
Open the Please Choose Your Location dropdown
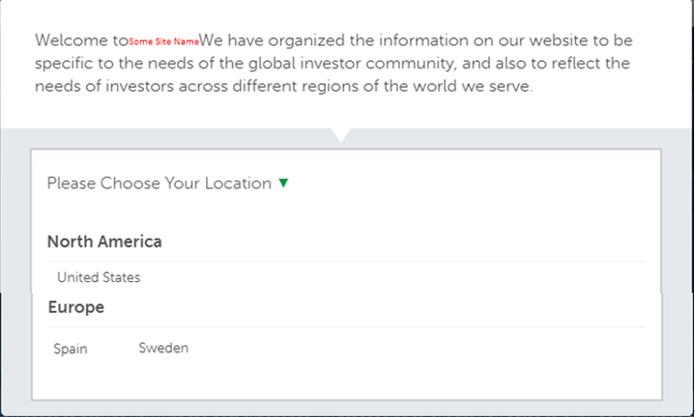[x=167, y=183]
